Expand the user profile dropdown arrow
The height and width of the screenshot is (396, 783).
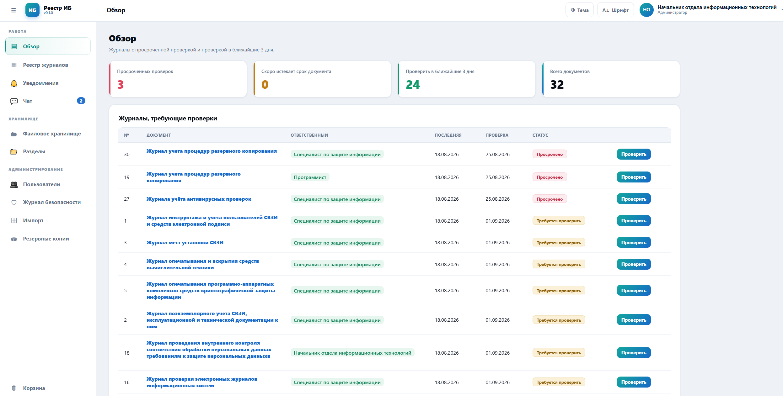click(782, 10)
